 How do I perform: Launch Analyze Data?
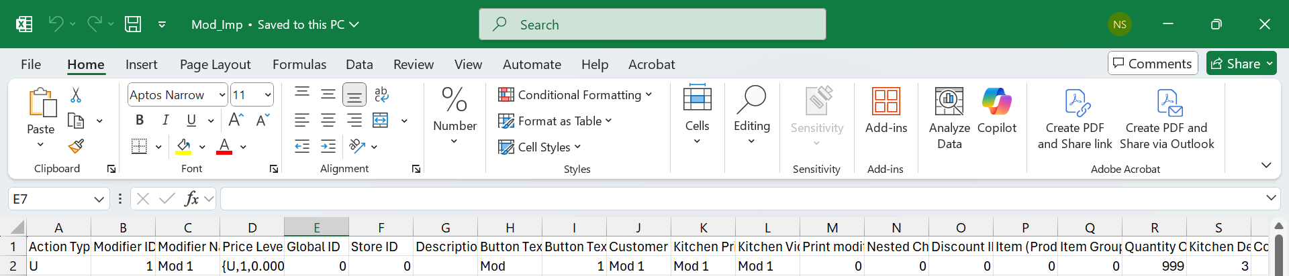pos(949,118)
